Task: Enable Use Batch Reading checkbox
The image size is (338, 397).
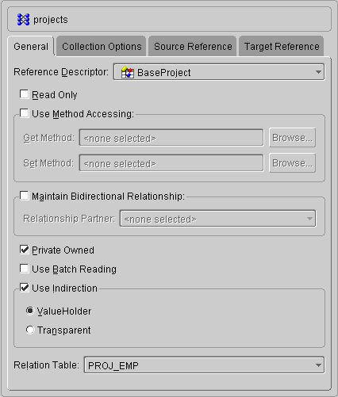Action: pos(25,269)
